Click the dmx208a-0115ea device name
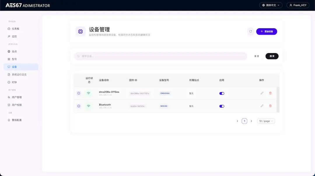Viewport: 315px width, 176px height. [109, 92]
